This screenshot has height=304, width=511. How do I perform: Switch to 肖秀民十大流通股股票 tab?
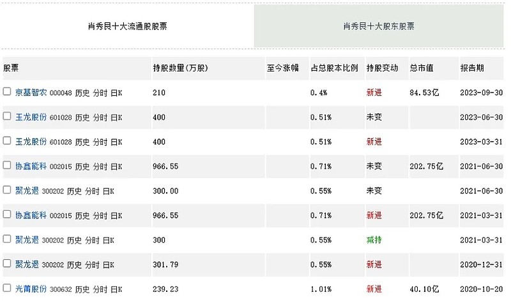(128, 27)
